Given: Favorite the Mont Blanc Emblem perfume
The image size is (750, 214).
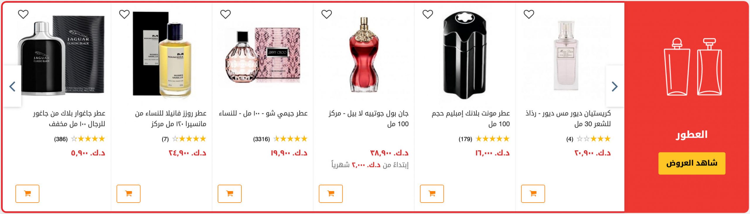Looking at the screenshot, I should (x=427, y=14).
